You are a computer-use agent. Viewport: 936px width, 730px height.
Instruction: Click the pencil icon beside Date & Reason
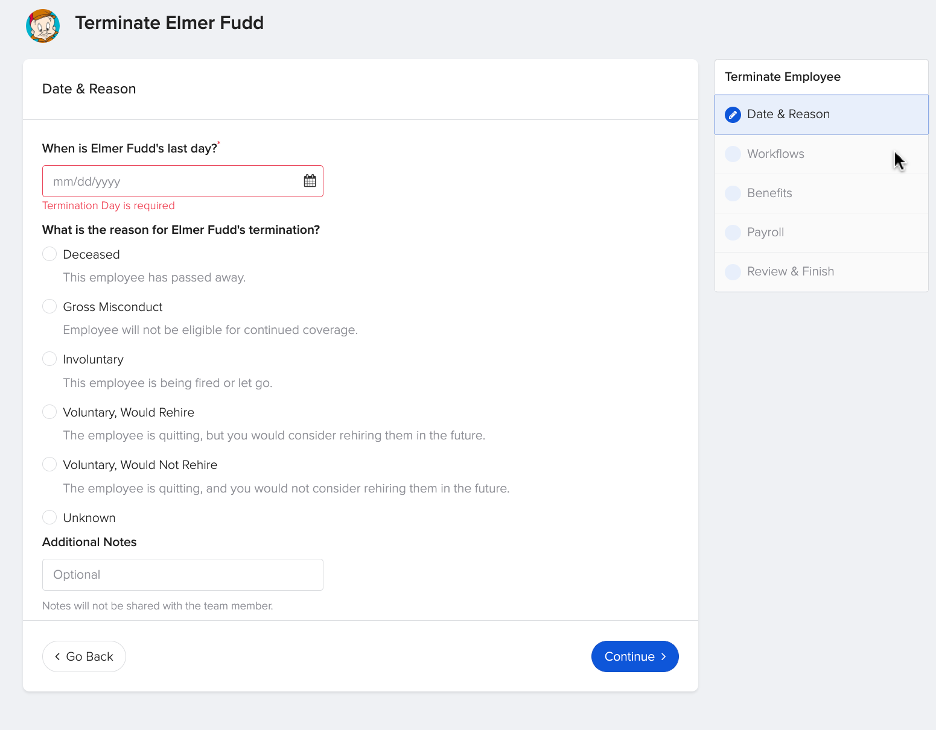pyautogui.click(x=733, y=115)
